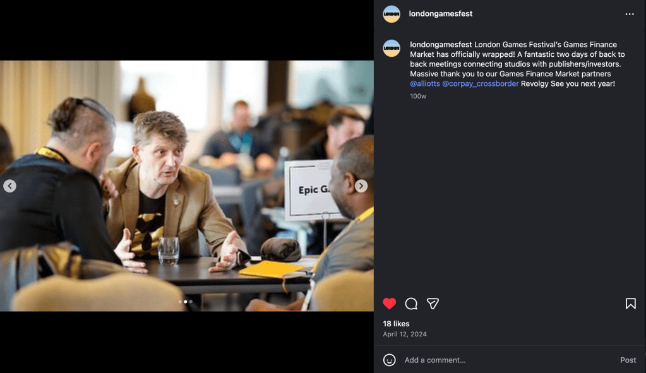Select the carousel pagination dots indicator
646x373 pixels.
point(186,302)
